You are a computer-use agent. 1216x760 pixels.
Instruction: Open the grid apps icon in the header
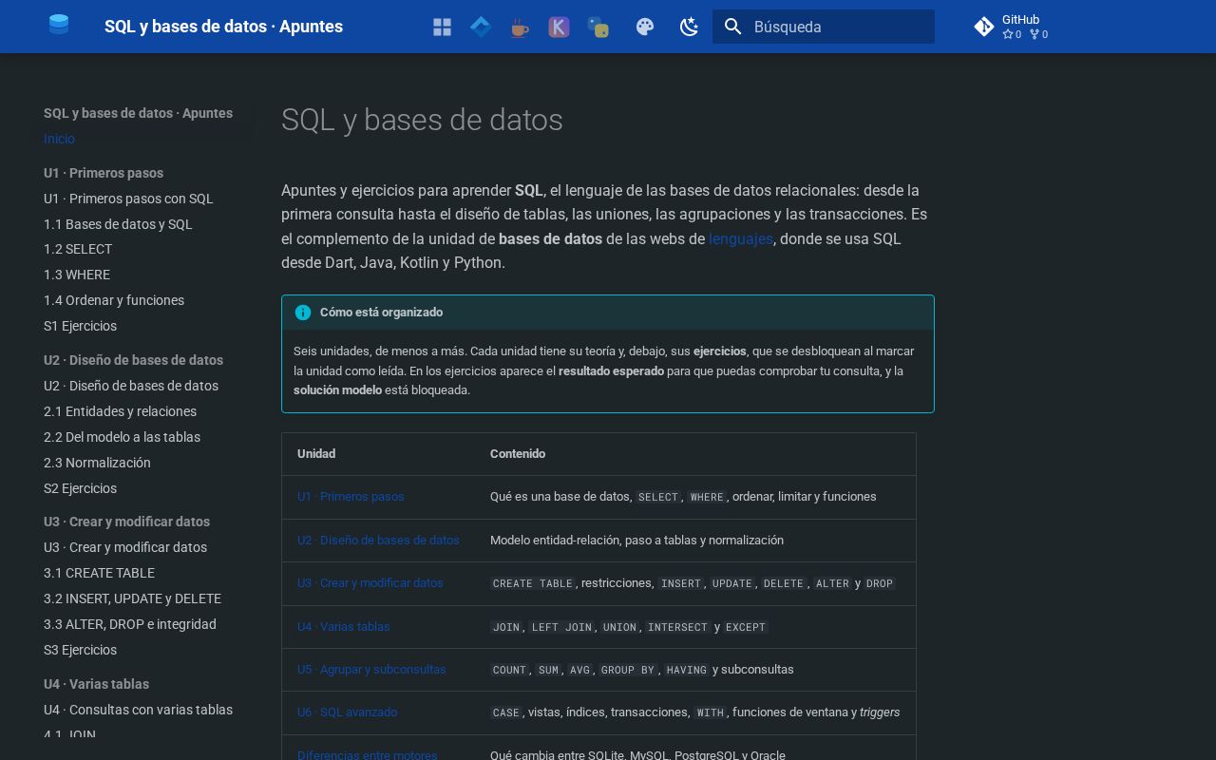(442, 27)
